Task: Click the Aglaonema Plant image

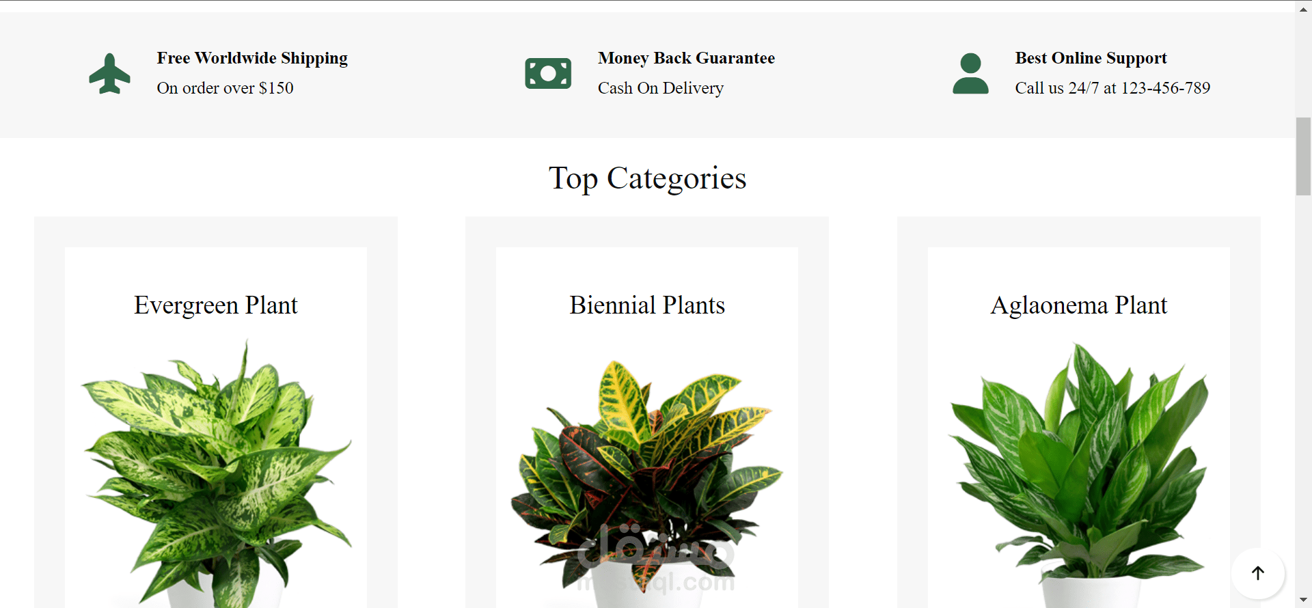Action: point(1079,475)
